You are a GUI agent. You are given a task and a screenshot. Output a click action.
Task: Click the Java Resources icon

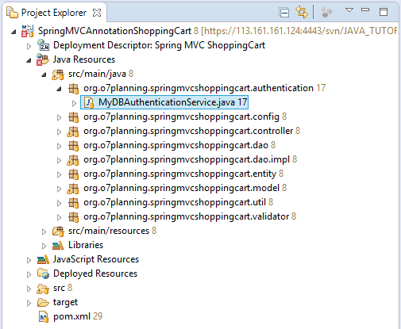[42, 59]
